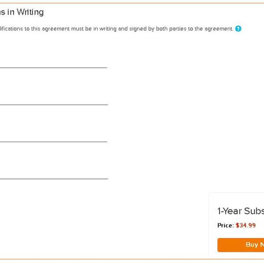Viewport: 264px width, 264px height.
Task: Click the blue help question mark icon
Action: tap(238, 29)
